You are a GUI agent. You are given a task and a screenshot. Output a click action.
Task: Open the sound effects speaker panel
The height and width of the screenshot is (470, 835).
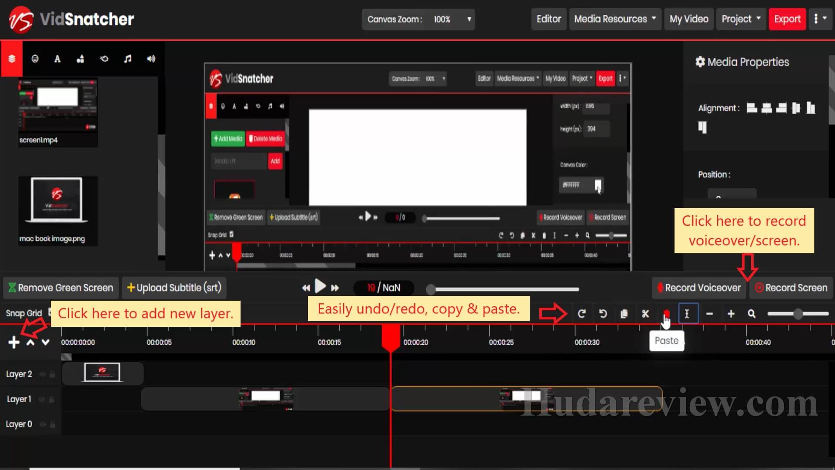(151, 59)
